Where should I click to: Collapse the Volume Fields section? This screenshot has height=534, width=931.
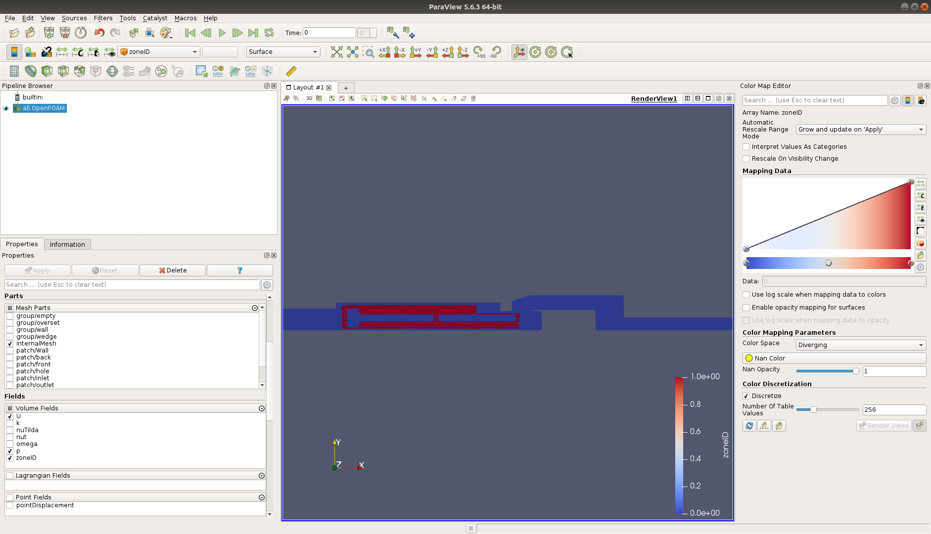pyautogui.click(x=262, y=408)
